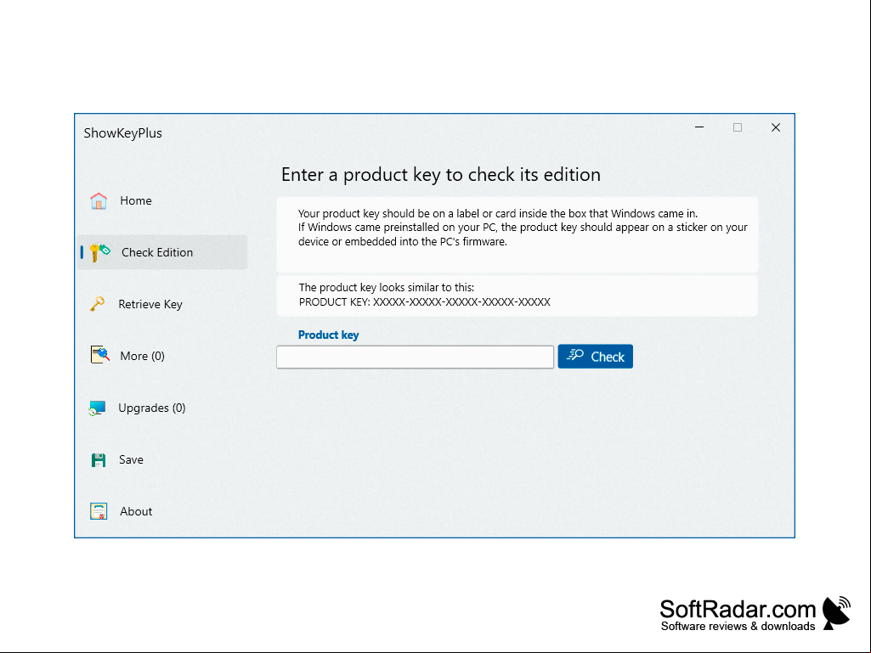Screen dimensions: 871x653
Task: Click the Save floppy disk icon
Action: pyautogui.click(x=99, y=459)
